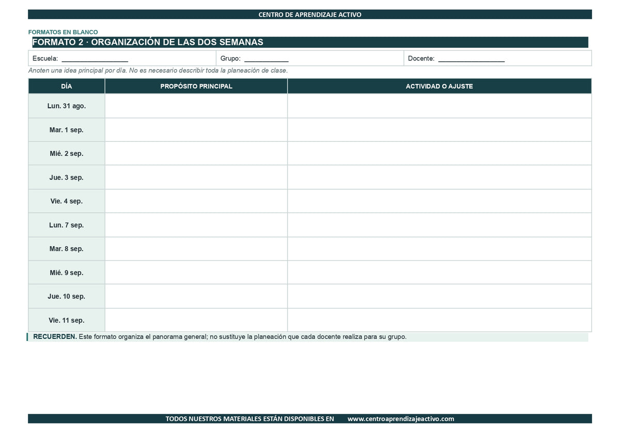The image size is (620, 438).
Task: Select the "Mar. 1 sep." day cell
Action: 67,130
